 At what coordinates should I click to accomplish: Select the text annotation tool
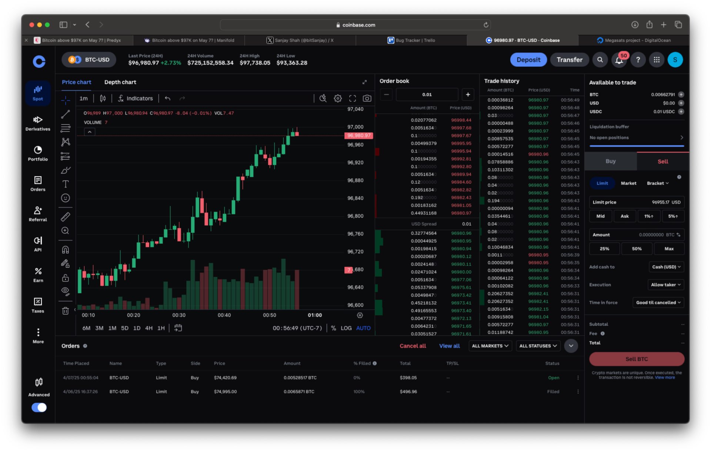[66, 184]
